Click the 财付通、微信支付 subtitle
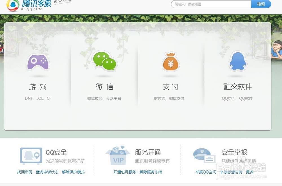This screenshot has height=186, width=282. (x=169, y=98)
